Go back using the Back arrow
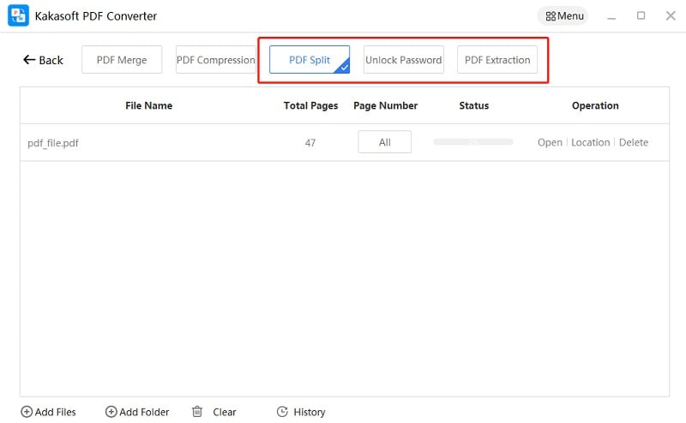Image resolution: width=686 pixels, height=423 pixels. pyautogui.click(x=43, y=60)
